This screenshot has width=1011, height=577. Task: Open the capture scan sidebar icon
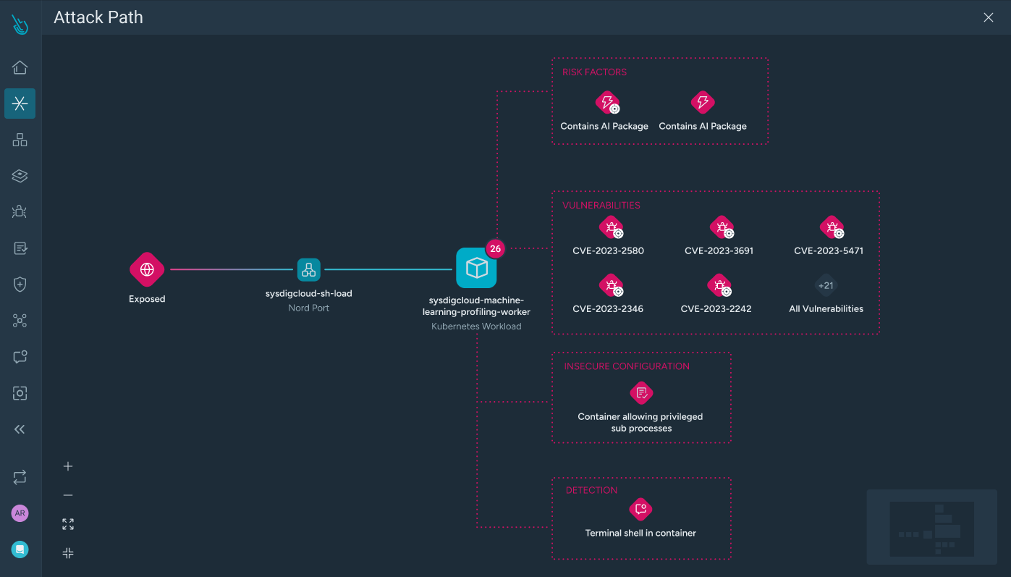pos(20,393)
